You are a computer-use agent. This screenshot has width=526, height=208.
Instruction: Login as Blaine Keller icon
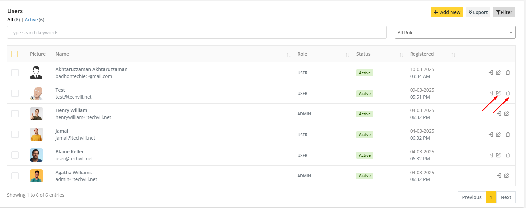491,155
